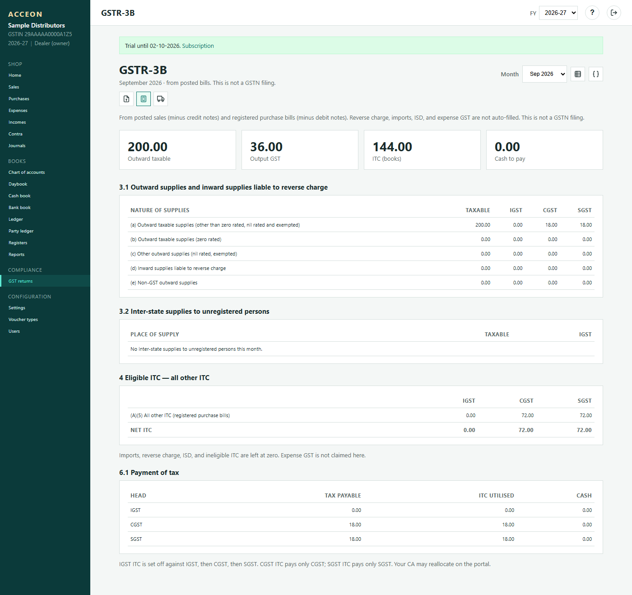Open Chart of accounts

(27, 172)
